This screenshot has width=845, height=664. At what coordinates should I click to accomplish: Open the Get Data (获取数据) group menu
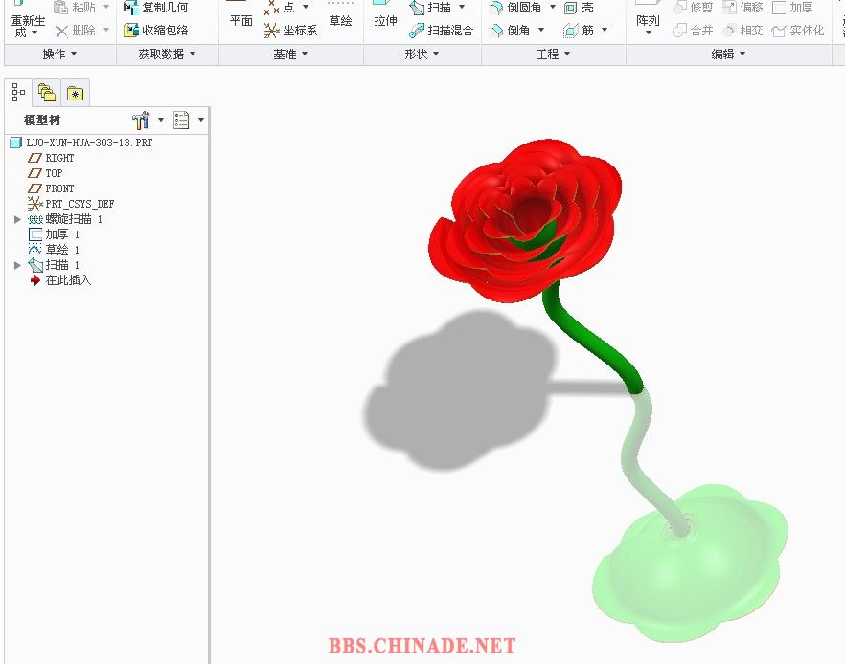(x=167, y=55)
